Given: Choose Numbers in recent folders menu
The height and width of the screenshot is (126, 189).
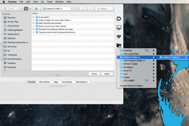Looking at the screenshot, I should (137, 67).
